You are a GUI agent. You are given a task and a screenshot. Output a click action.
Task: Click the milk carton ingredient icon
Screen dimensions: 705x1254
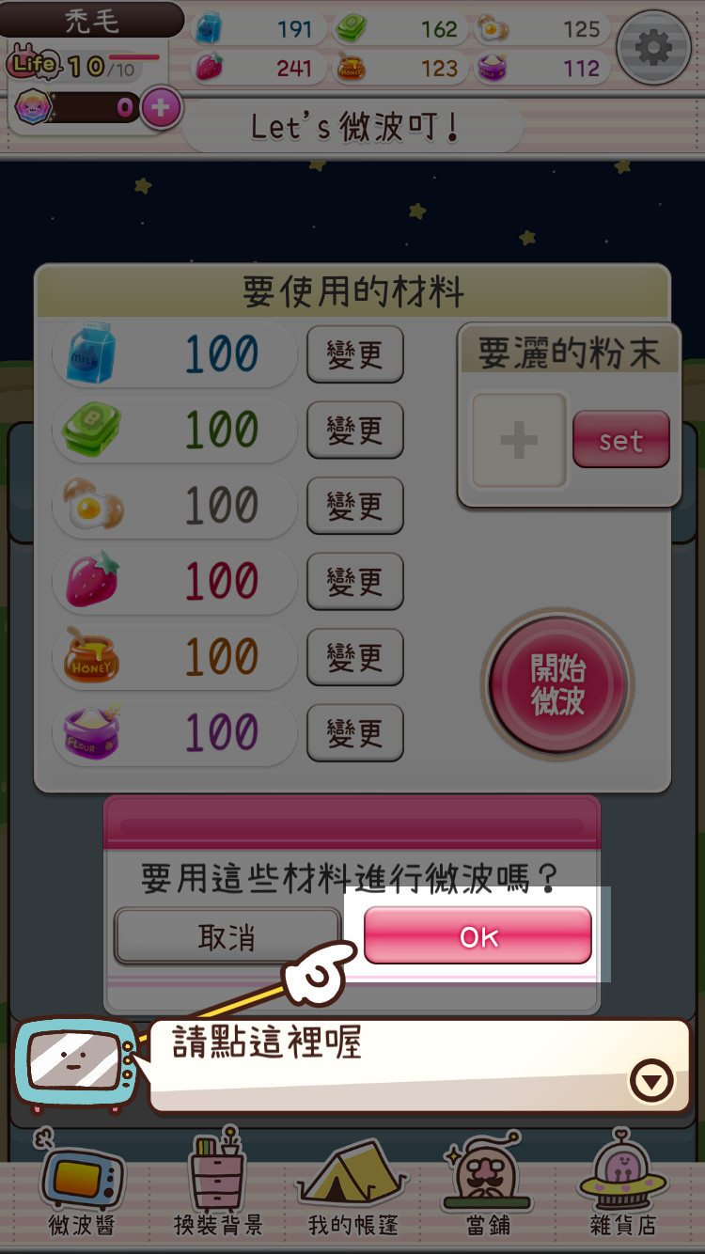coord(90,353)
